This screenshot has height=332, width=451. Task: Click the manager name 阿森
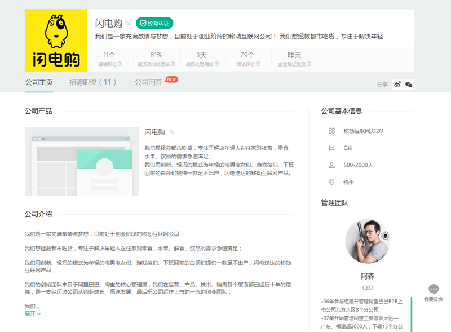pyautogui.click(x=368, y=276)
